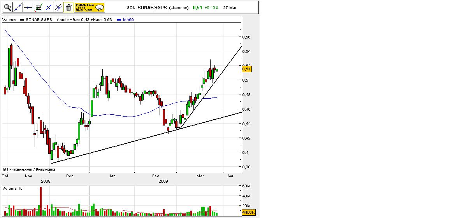This screenshot has height=218, width=455.
Task: Click the yellow 0,51 current price tag
Action: [247, 69]
